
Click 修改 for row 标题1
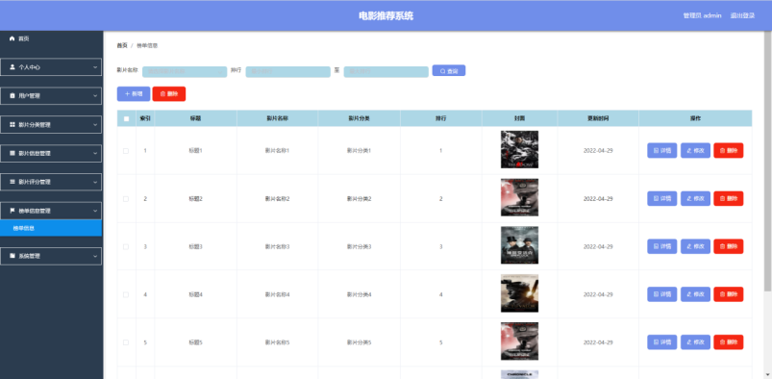click(695, 150)
